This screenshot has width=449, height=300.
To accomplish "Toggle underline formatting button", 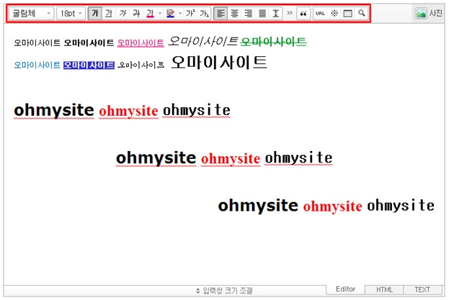I will (109, 14).
